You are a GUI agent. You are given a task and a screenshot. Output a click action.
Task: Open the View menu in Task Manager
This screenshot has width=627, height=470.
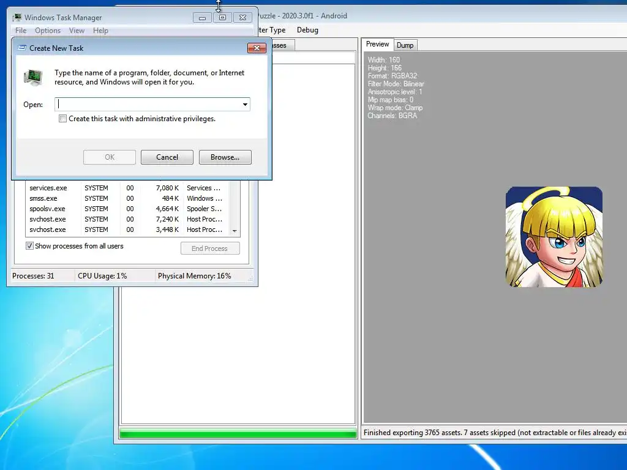(77, 31)
